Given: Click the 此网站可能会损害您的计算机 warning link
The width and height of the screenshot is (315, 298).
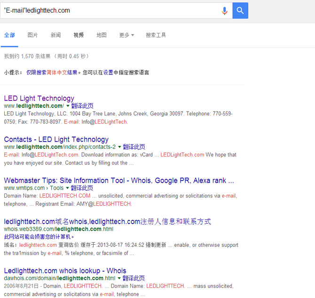Looking at the screenshot, I should click(x=39, y=237).
